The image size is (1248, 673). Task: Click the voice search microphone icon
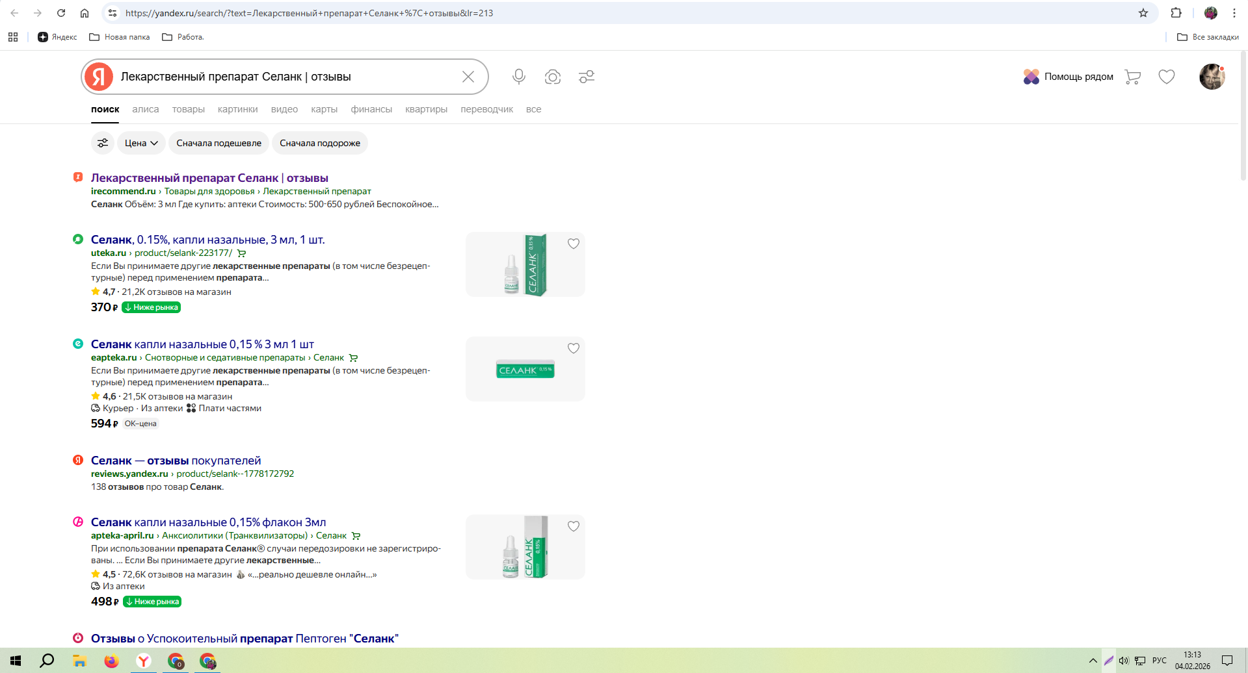tap(518, 77)
